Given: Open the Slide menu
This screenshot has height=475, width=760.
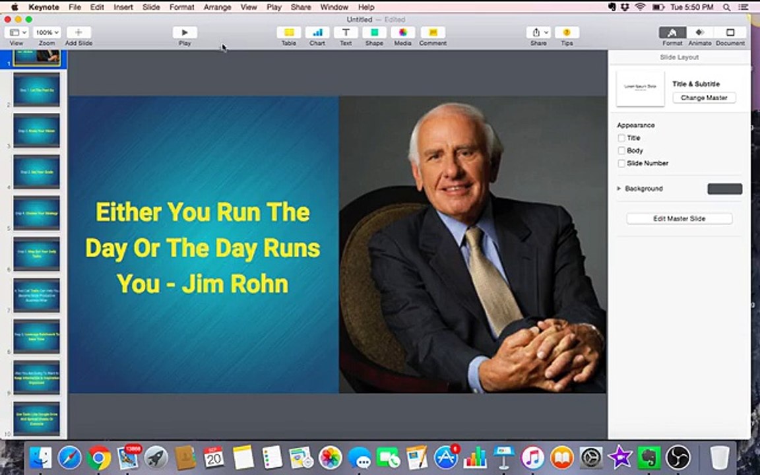Looking at the screenshot, I should point(151,7).
